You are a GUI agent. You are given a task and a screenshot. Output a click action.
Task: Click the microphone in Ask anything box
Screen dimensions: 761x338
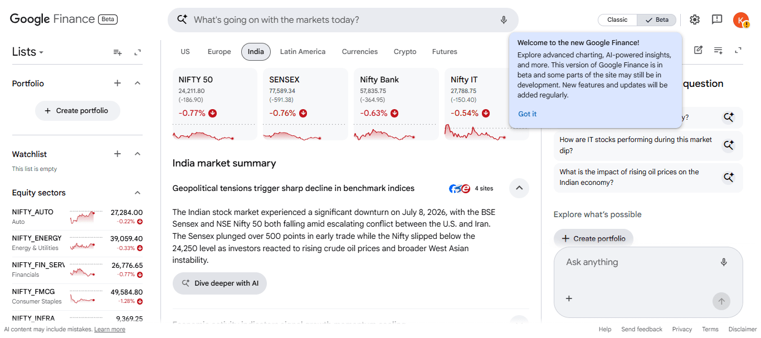(724, 262)
